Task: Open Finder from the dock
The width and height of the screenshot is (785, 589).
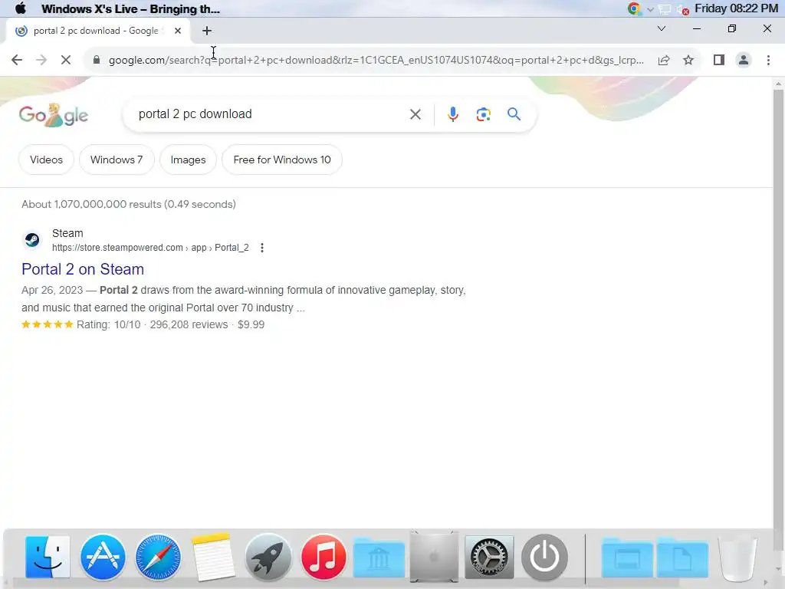Action: click(x=48, y=557)
